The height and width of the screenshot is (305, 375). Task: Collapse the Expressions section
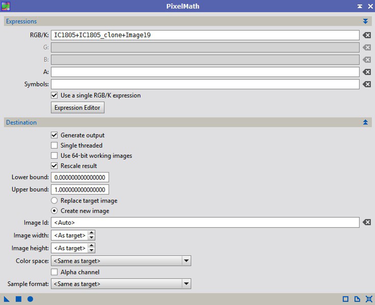[365, 21]
